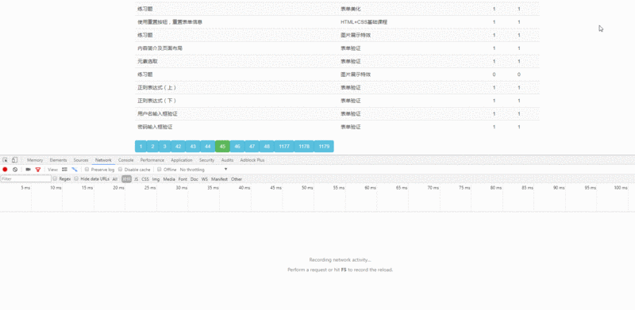Screen dimensions: 635x310
Task: Click the 表单美化 cell in the first row
Action: (x=350, y=9)
